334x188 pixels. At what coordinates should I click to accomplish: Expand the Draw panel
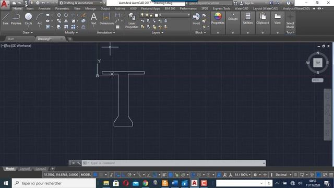point(28,32)
